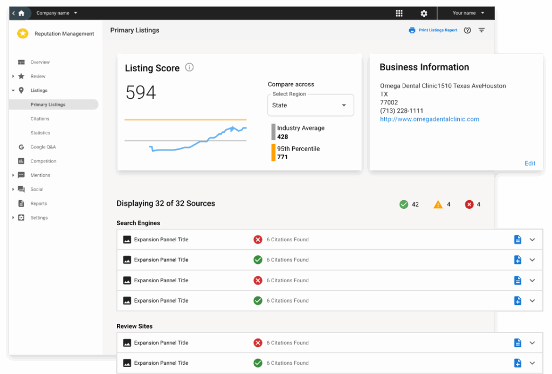Click the Listing Score info icon
Image resolution: width=552 pixels, height=374 pixels.
189,67
